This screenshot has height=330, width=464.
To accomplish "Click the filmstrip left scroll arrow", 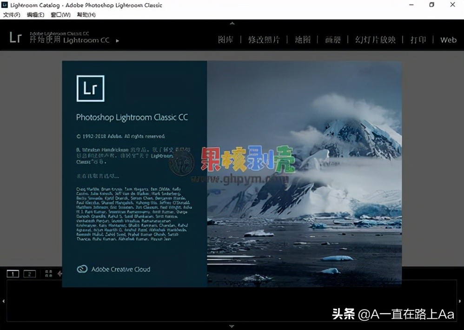I will point(3,301).
